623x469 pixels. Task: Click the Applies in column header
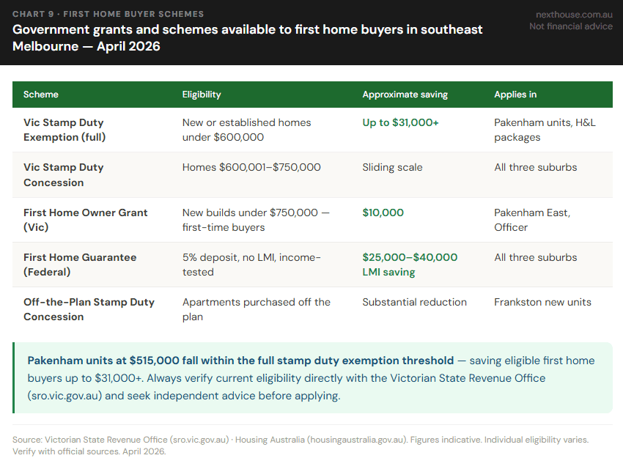[x=515, y=95]
